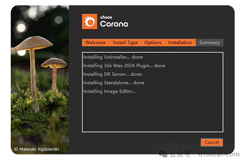Click the Corona product name text
Screen dimensions: 248x164
114,24
